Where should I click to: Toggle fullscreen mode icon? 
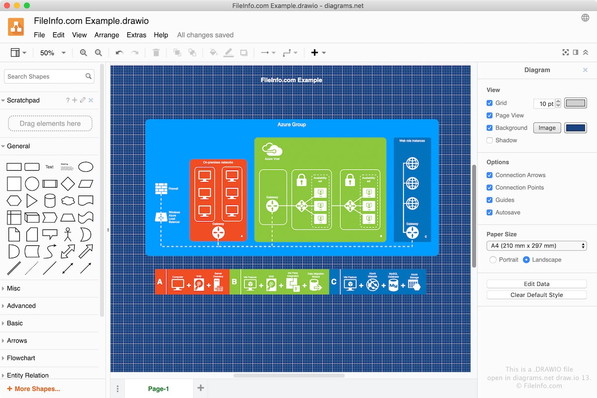[x=565, y=52]
